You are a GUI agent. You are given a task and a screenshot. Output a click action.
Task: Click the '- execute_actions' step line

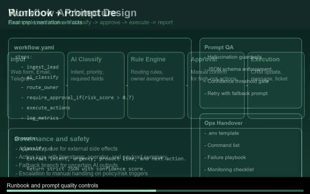point(46,108)
